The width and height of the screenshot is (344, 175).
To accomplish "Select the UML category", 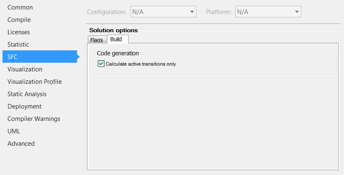I will tap(14, 131).
